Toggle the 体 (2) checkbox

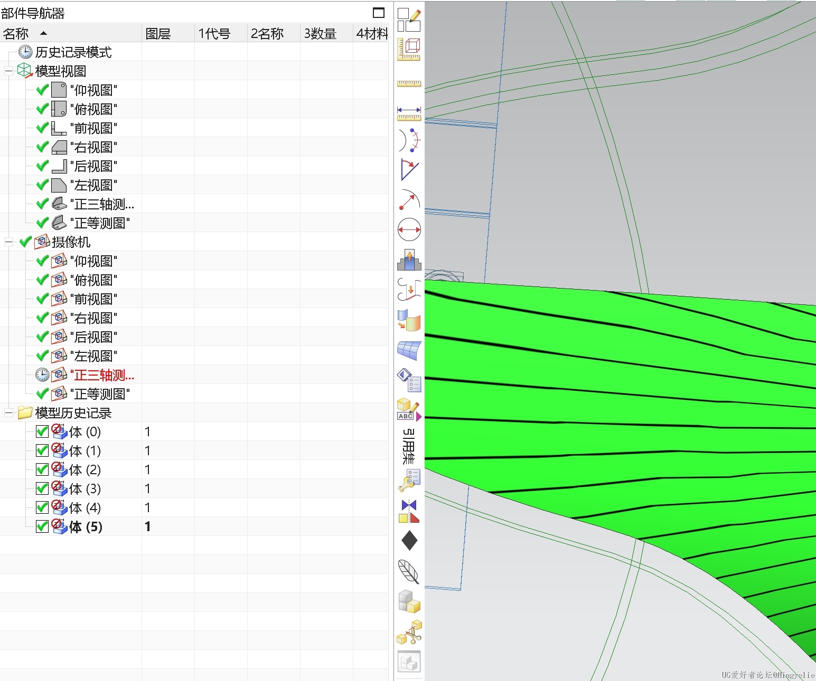(x=42, y=469)
